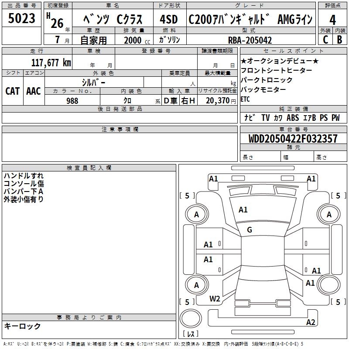Select the exterior grade C
Screen dimensions: 349x349
pyautogui.click(x=325, y=40)
